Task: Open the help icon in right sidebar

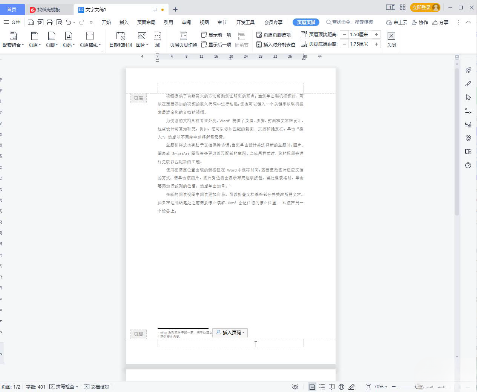Action: (x=468, y=165)
